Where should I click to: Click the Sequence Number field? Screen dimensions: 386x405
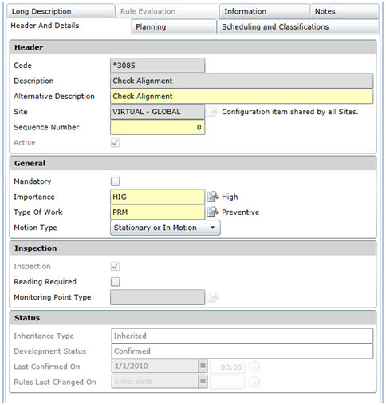157,127
